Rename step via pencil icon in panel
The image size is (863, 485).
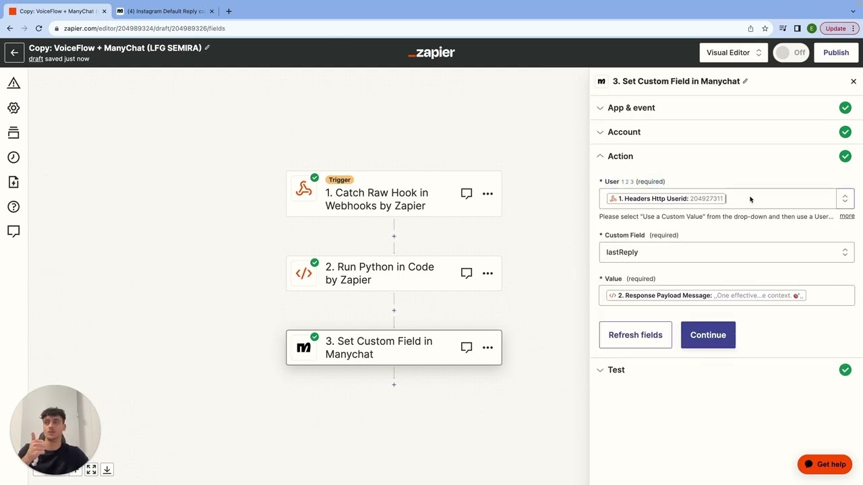click(745, 82)
